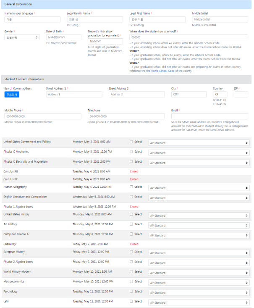Click the Date of Birth field

(63, 37)
